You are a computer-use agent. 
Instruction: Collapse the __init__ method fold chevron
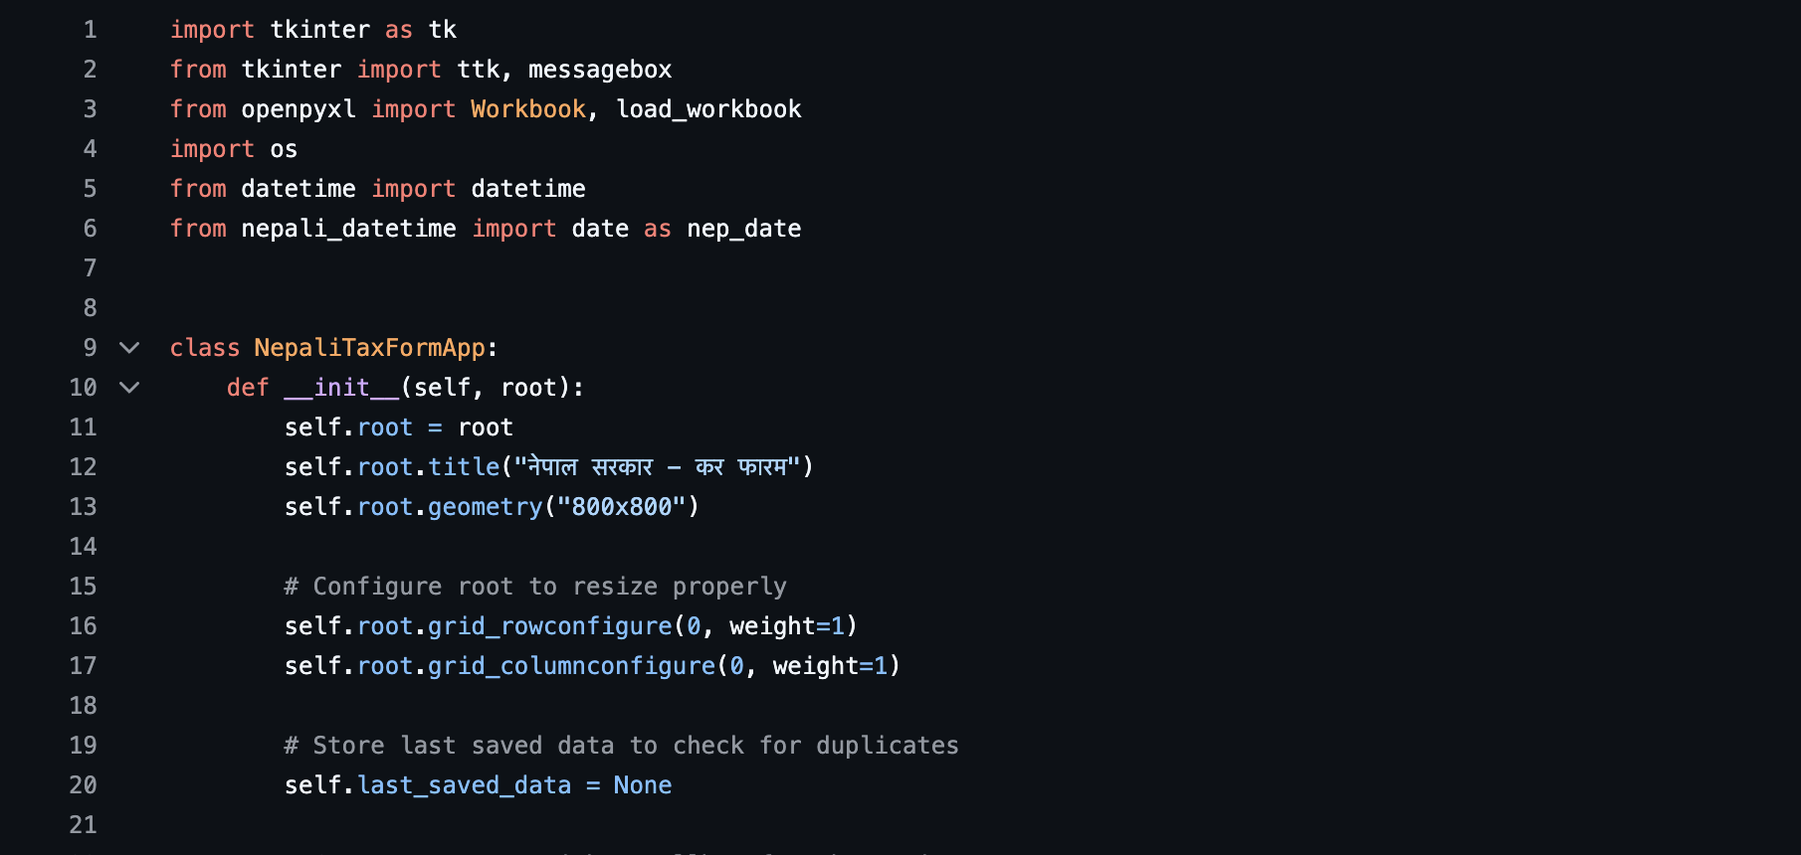(x=129, y=388)
